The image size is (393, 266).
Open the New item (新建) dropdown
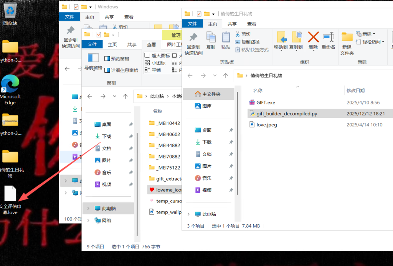[x=366, y=34]
